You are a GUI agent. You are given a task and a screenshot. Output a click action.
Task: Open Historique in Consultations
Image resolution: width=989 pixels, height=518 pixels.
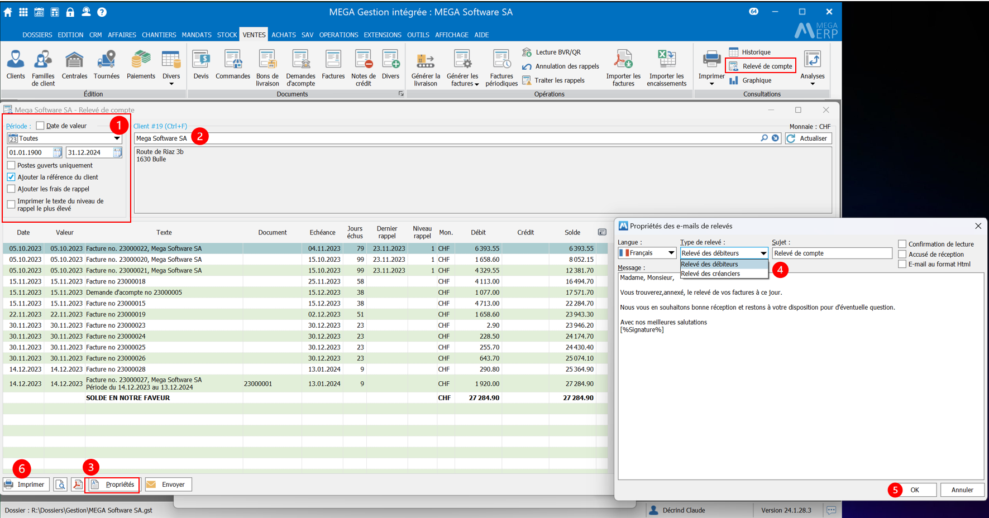pos(749,52)
